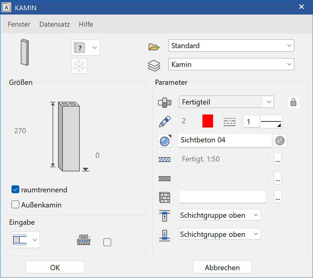Image resolution: width=313 pixels, height=278 pixels.
Task: Click the empty field beside brick icon
Action: [223, 197]
